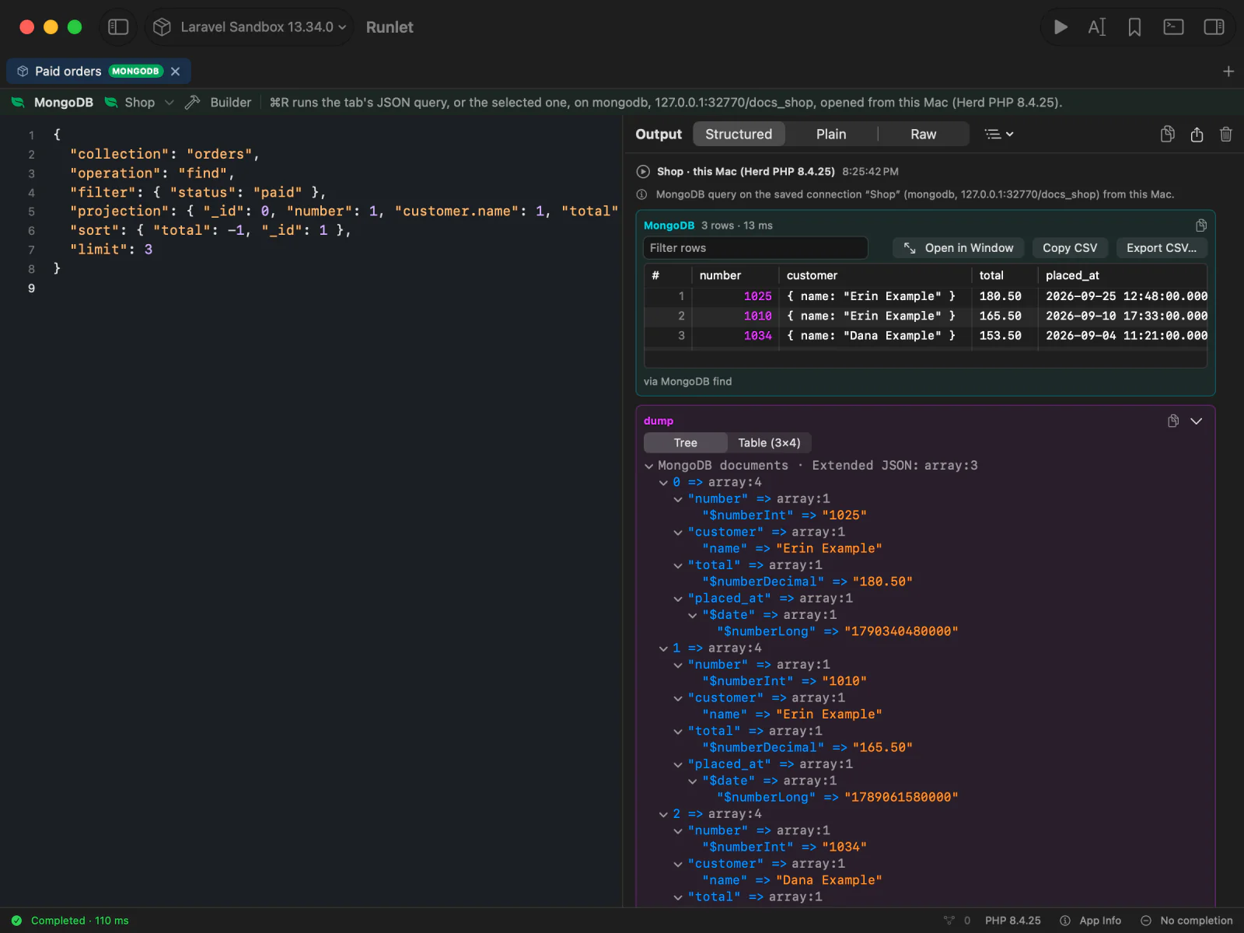Click info icon beside MongoDB query note
1244x933 pixels.
point(642,195)
